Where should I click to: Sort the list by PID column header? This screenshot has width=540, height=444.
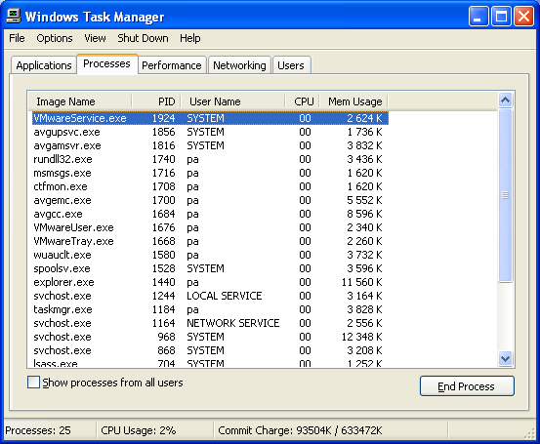[x=156, y=101]
